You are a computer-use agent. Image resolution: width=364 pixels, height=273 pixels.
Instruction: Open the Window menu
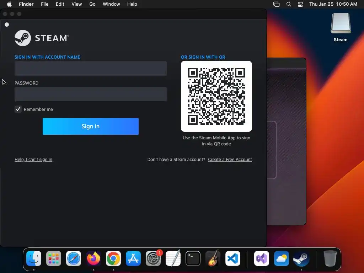(x=111, y=4)
